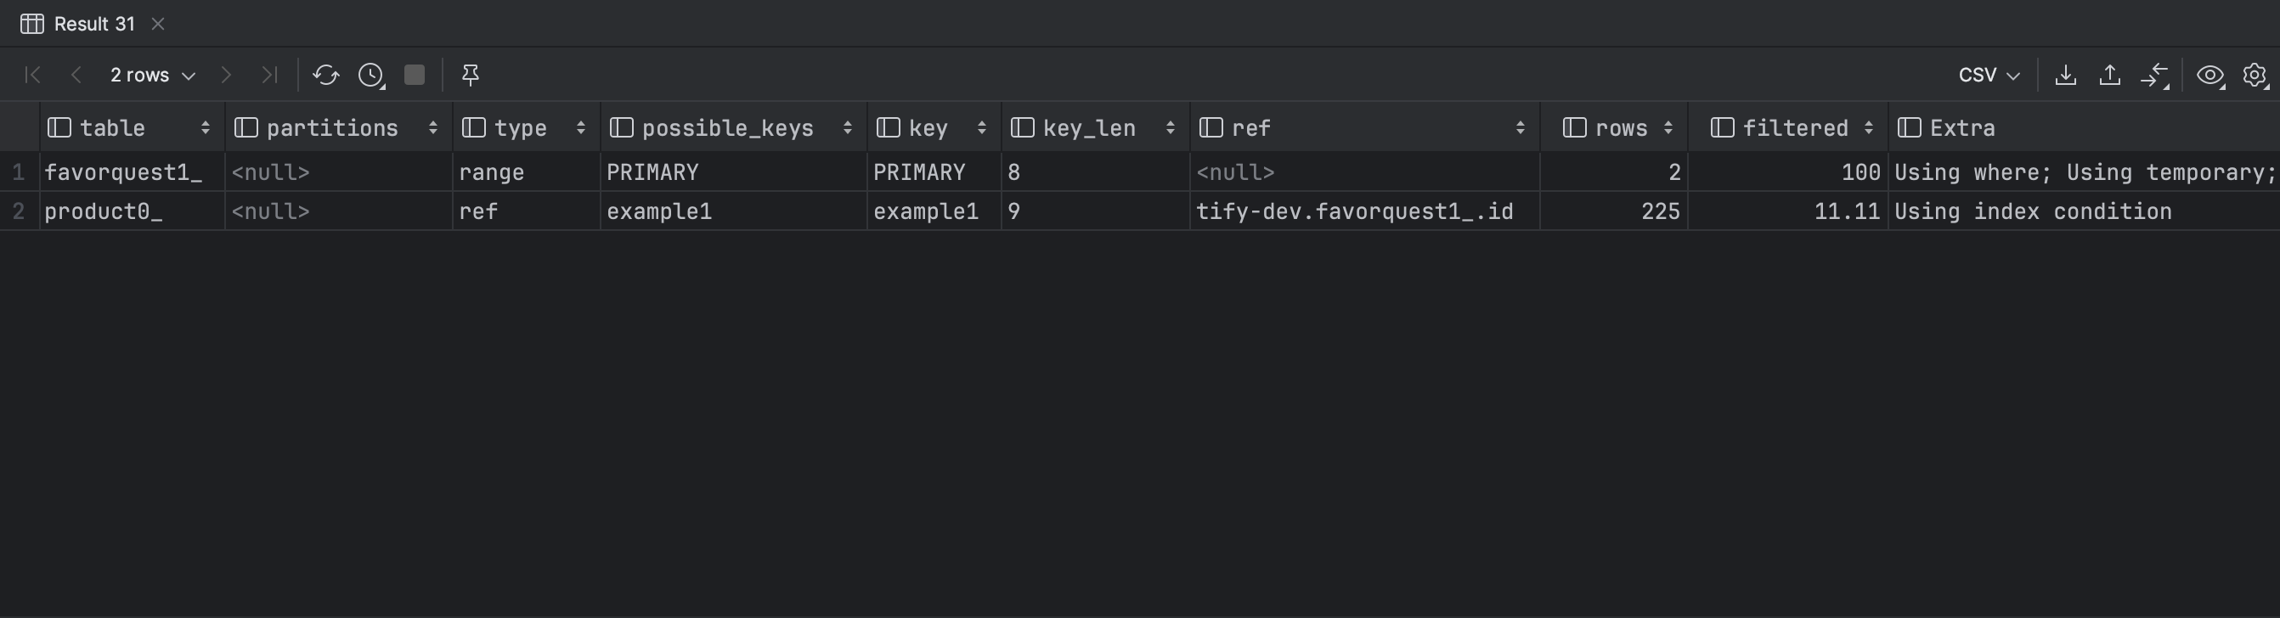2280x618 pixels.
Task: Sort by key_len column arrows
Action: point(1170,128)
